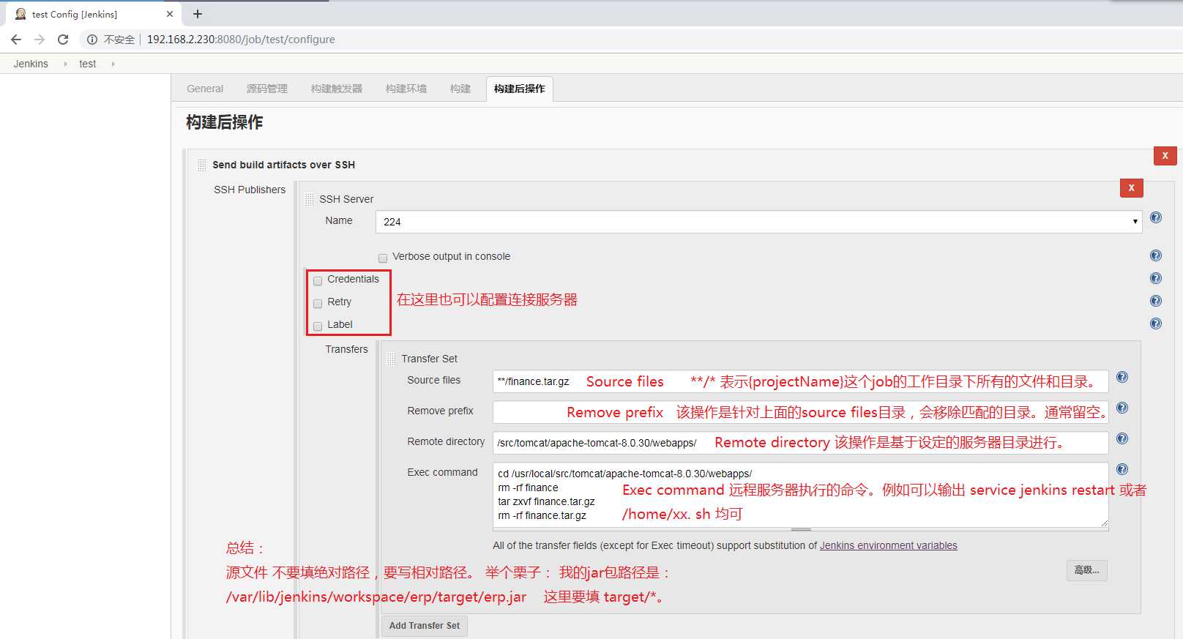Screen dimensions: 1183x639
Task: Click the Jenkins favicon on the browser tab
Action: click(x=20, y=14)
